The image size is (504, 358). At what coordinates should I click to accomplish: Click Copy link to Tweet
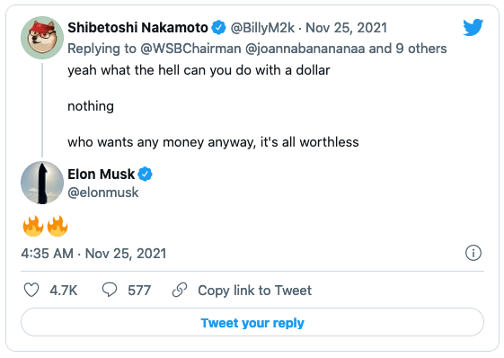pos(254,290)
